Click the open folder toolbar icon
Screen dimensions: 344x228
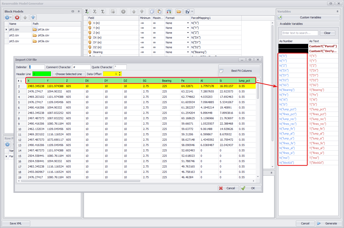pos(179,11)
